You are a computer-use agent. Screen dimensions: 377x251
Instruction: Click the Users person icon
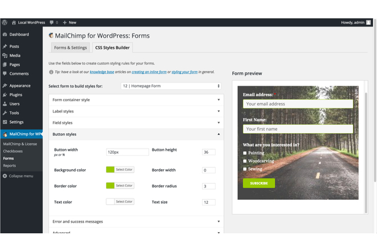5,104
